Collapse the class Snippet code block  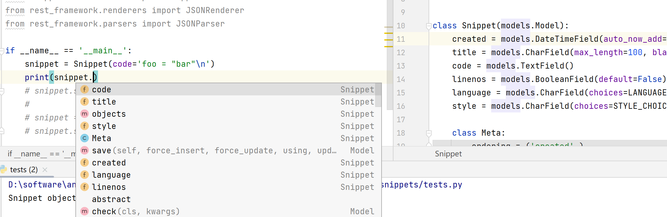coord(429,26)
